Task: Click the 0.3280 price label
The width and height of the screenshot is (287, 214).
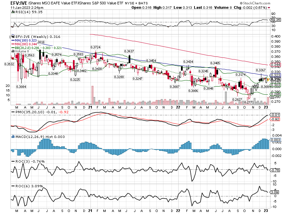Action: pos(119,77)
